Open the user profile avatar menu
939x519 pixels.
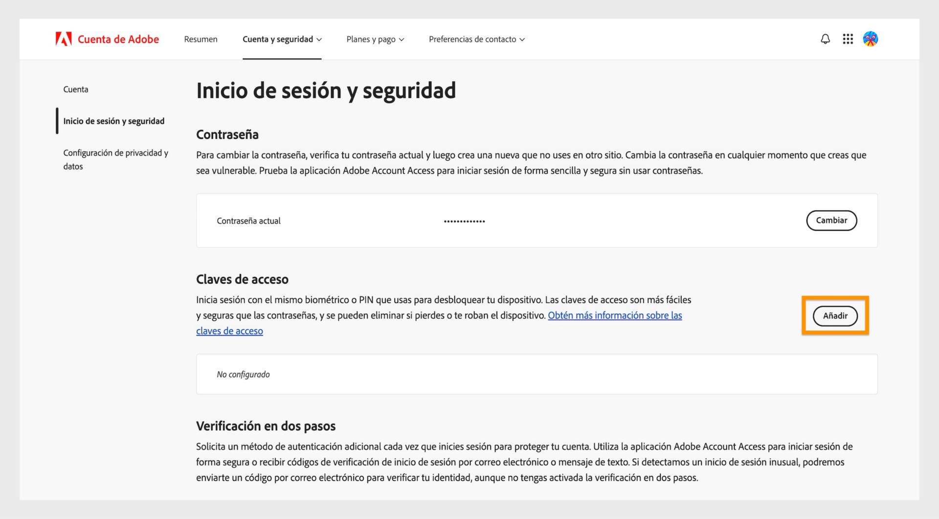871,39
